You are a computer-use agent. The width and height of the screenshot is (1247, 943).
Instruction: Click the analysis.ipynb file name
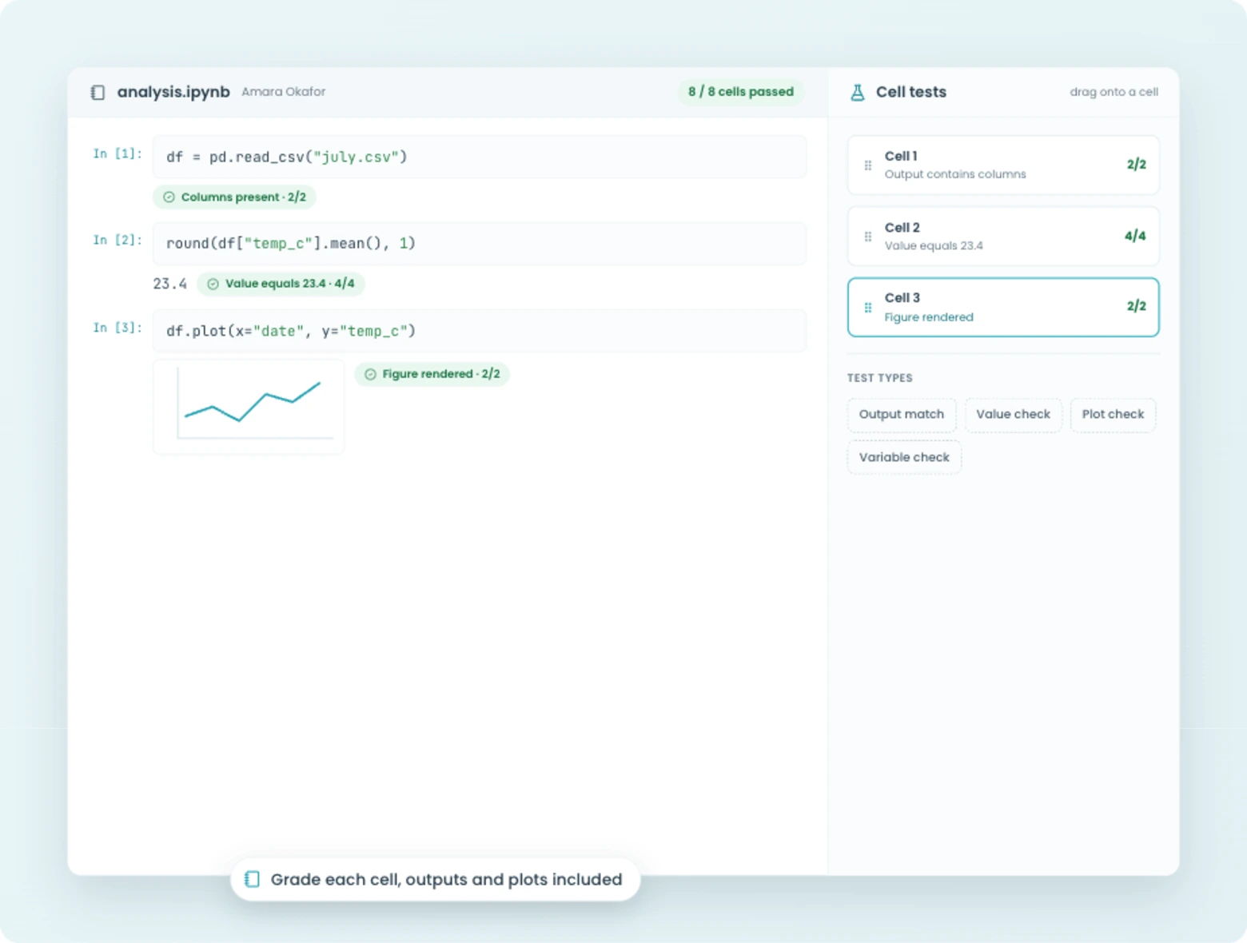tap(173, 92)
